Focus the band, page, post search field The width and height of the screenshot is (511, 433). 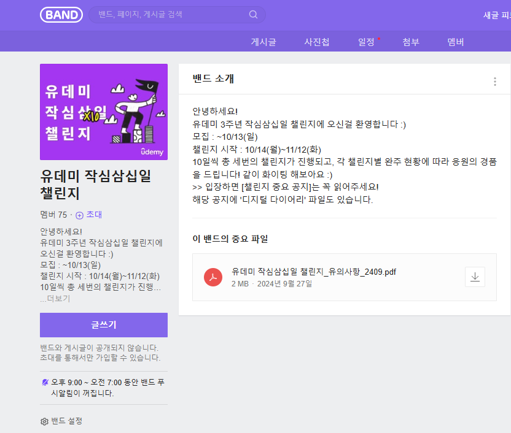pyautogui.click(x=177, y=15)
